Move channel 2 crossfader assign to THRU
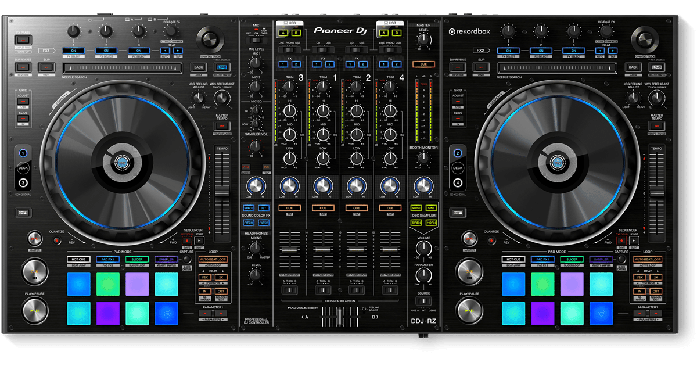Viewport: 697px width, 366px height. point(356,290)
